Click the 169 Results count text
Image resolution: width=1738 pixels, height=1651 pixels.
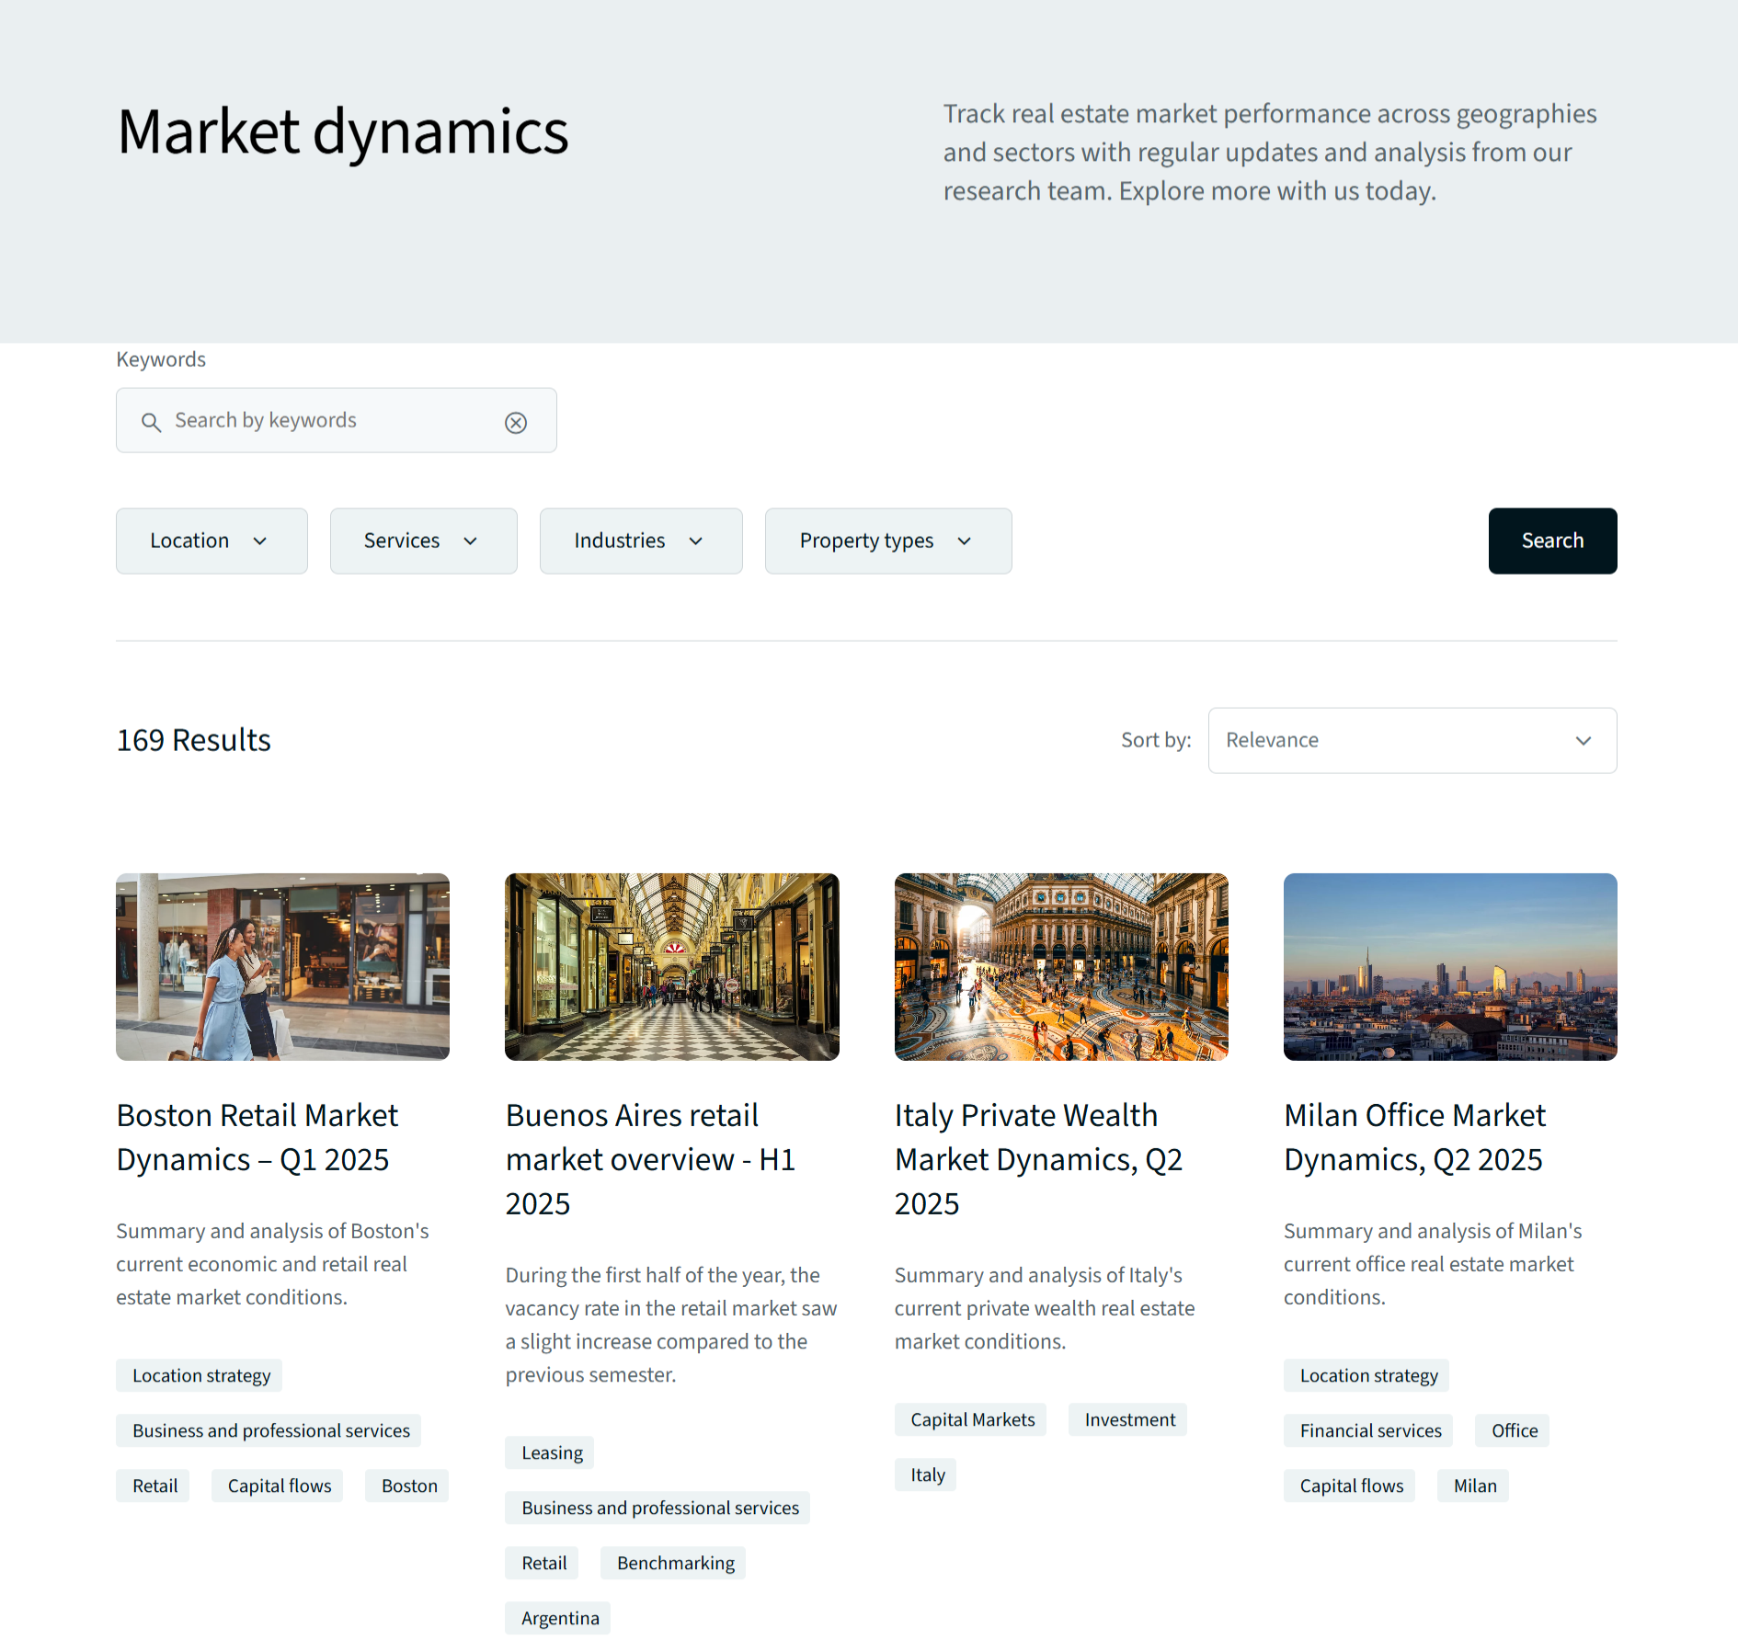click(x=194, y=740)
